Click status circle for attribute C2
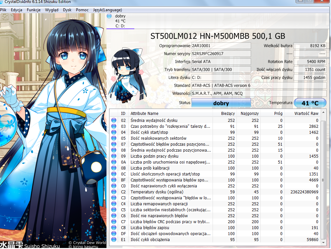This screenshot has height=249, width=331. tap(114, 192)
